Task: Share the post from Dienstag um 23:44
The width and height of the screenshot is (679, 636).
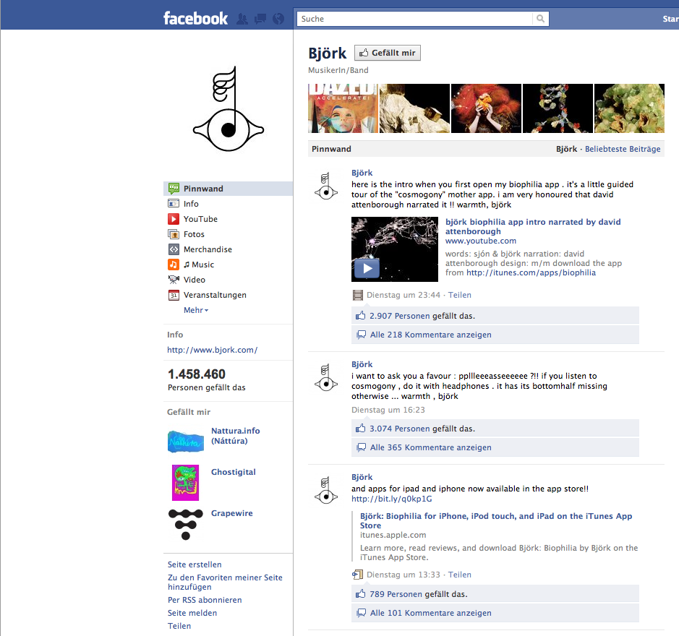Action: (x=459, y=295)
